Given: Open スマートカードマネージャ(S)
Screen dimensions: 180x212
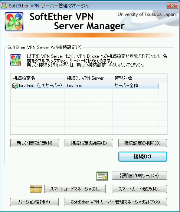Looking at the screenshot, I should [x=75, y=189].
